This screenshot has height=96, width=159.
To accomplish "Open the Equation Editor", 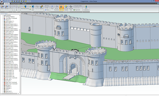I will pos(78,6).
